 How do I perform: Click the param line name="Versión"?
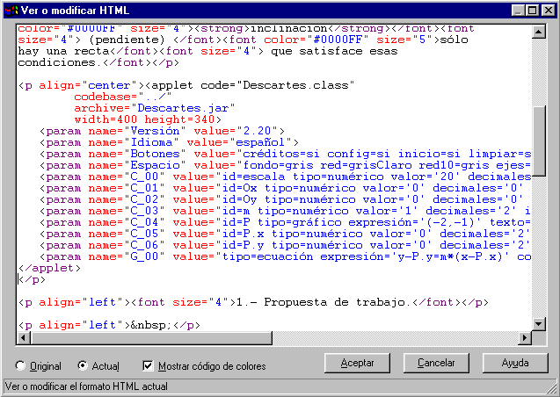pyautogui.click(x=162, y=131)
